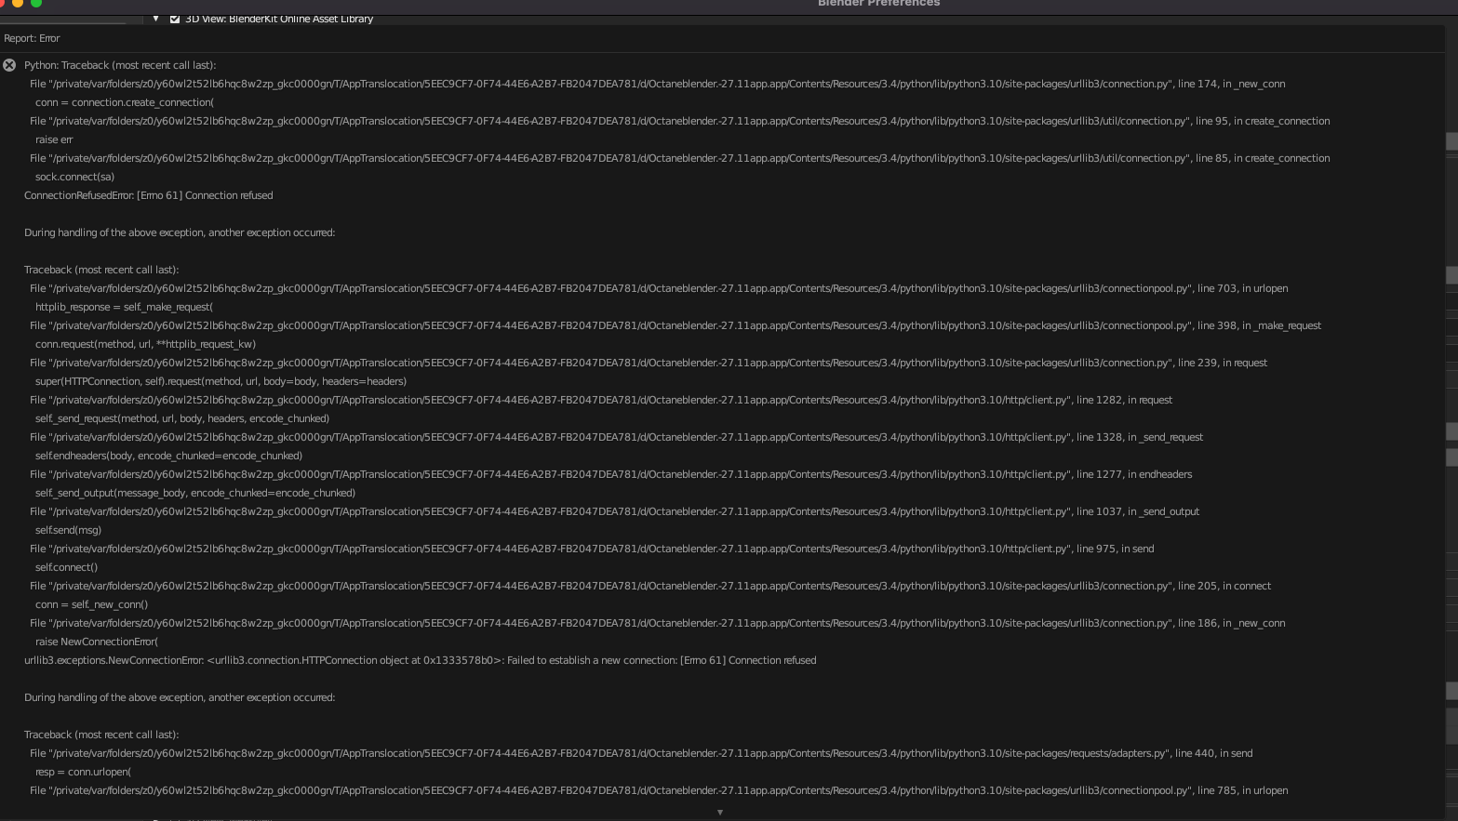Click the 'sock.connect(sa)' line
Image resolution: width=1458 pixels, height=821 pixels.
click(x=74, y=177)
